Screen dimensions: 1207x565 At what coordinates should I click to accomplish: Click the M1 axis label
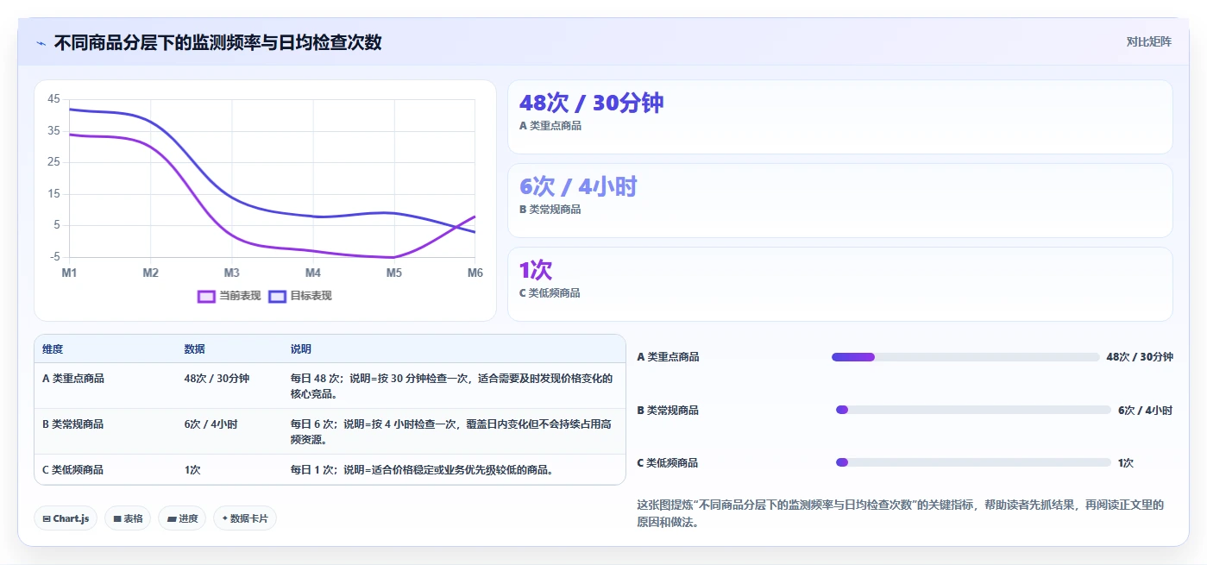pos(69,273)
